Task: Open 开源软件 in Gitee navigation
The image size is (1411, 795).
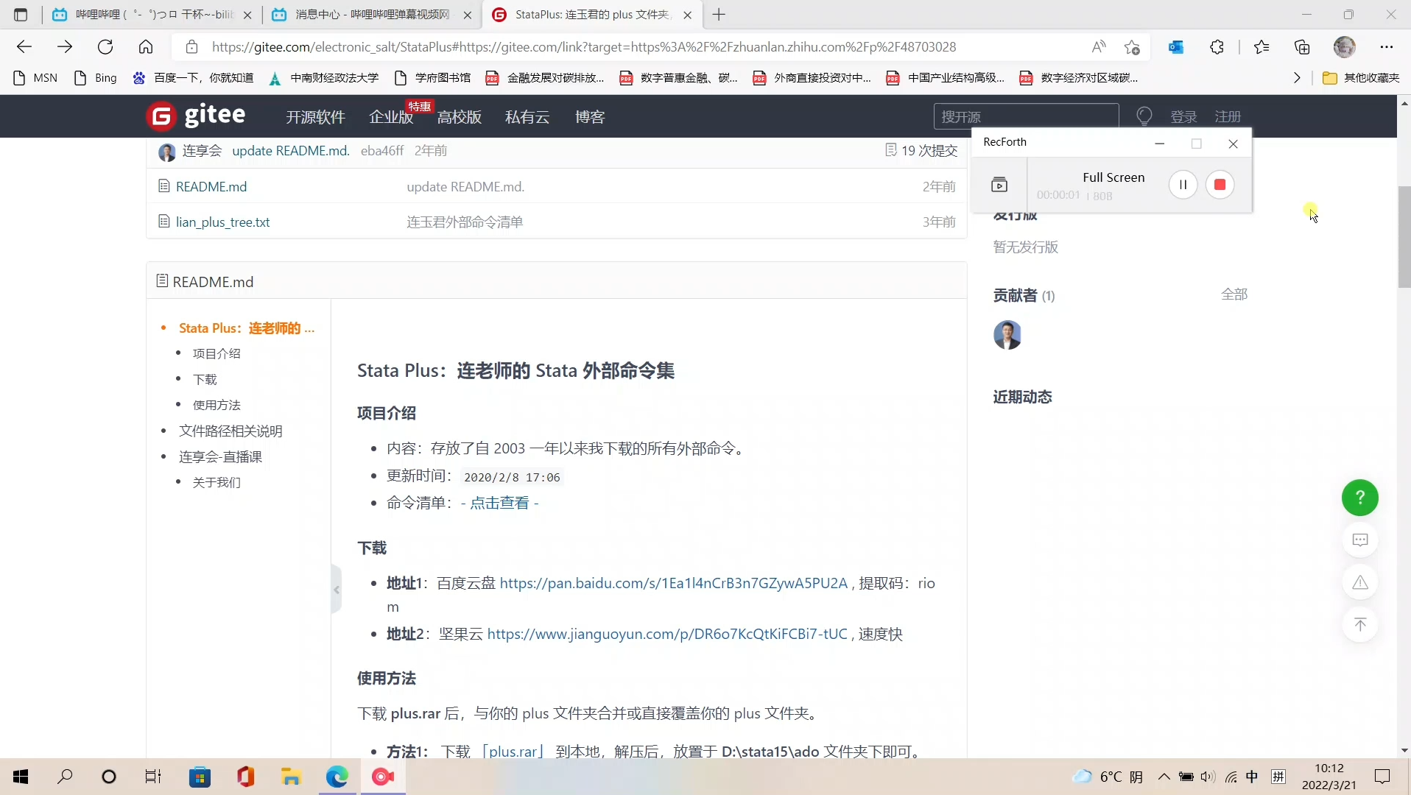Action: (x=315, y=117)
